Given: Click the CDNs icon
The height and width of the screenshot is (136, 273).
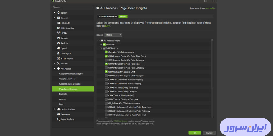Looking at the screenshot, I should [58, 33].
